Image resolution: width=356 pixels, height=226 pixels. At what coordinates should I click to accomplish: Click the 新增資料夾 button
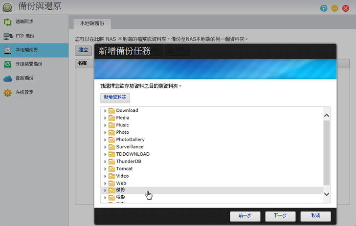(x=115, y=98)
